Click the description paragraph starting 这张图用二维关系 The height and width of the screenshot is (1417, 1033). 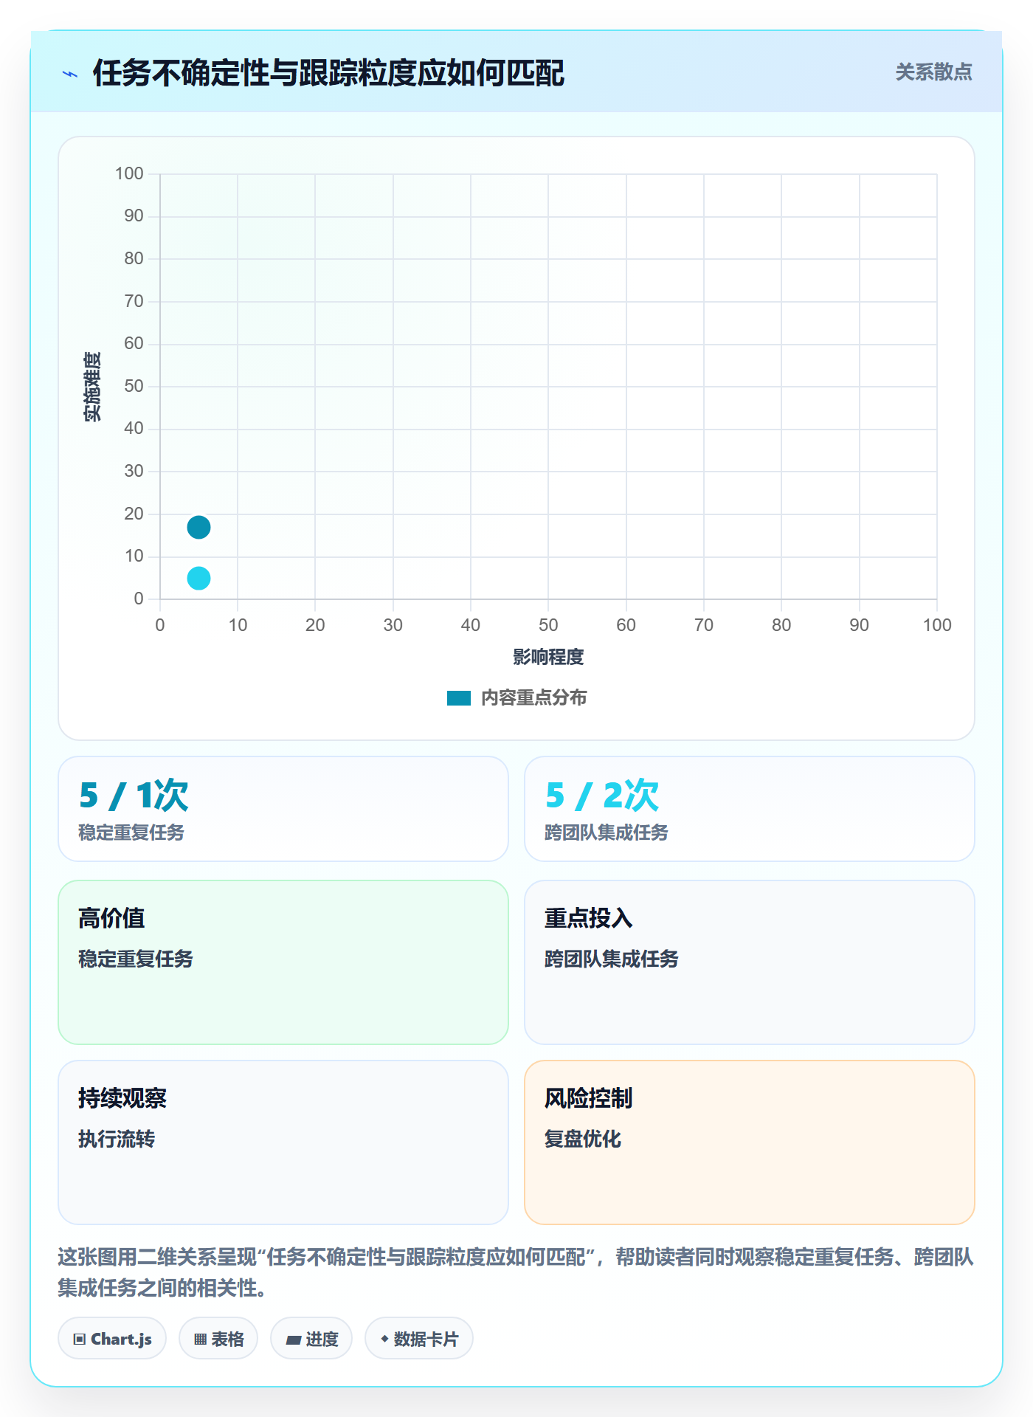(x=516, y=1272)
